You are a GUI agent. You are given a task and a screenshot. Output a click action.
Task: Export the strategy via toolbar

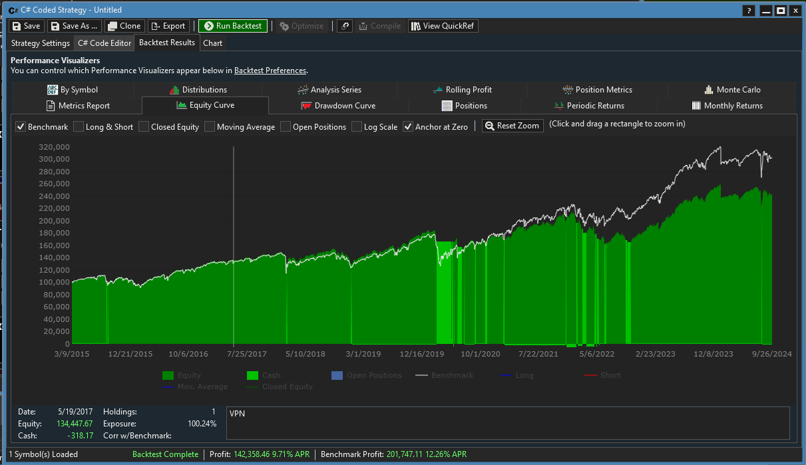168,26
